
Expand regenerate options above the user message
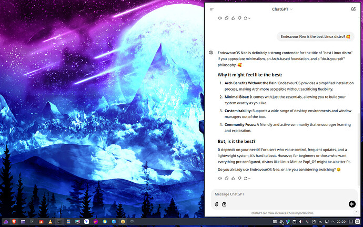click(x=247, y=18)
